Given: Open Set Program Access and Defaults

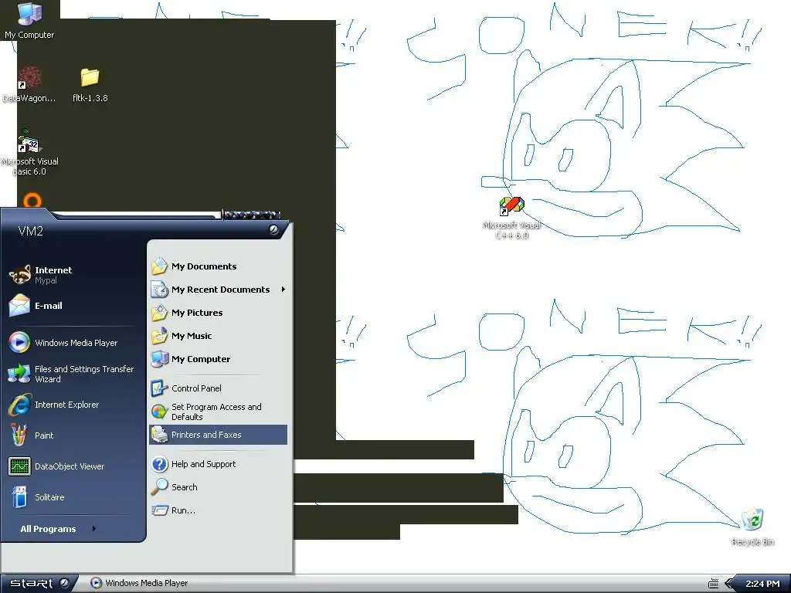Looking at the screenshot, I should (x=218, y=412).
